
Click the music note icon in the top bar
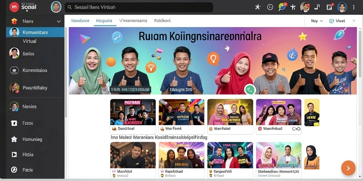[317, 7]
